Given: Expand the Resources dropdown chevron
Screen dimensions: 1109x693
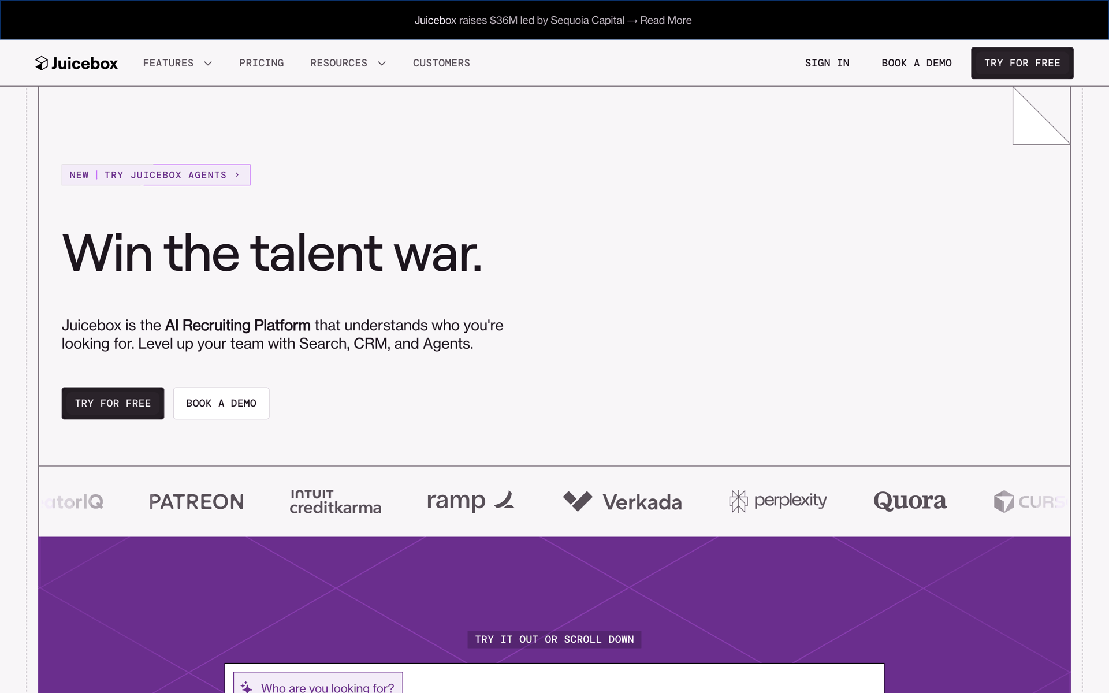Looking at the screenshot, I should click(x=382, y=64).
